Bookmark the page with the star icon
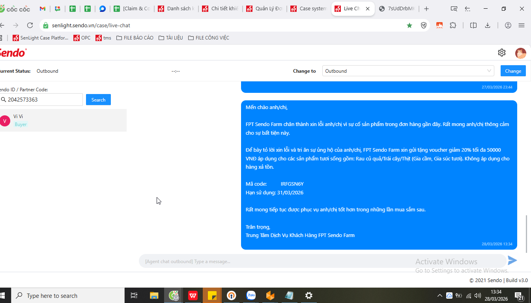This screenshot has width=531, height=303. [409, 25]
